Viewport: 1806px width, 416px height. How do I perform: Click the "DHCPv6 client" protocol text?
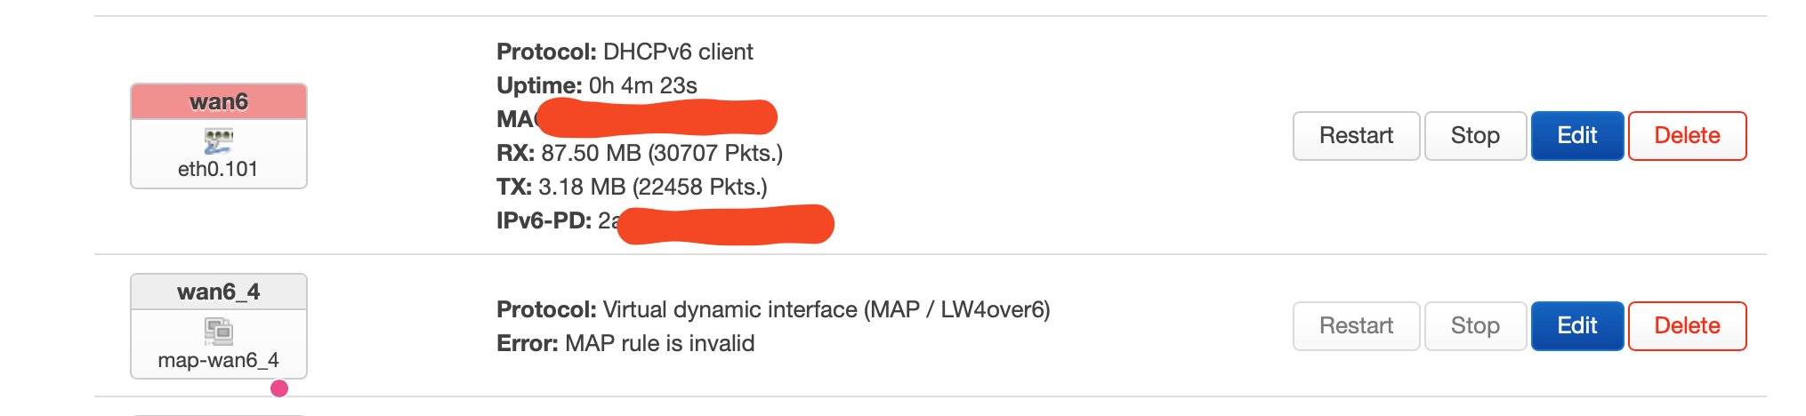coord(678,52)
